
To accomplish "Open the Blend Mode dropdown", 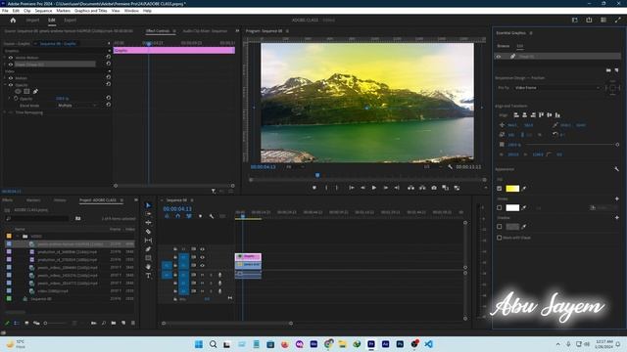I will pyautogui.click(x=76, y=106).
